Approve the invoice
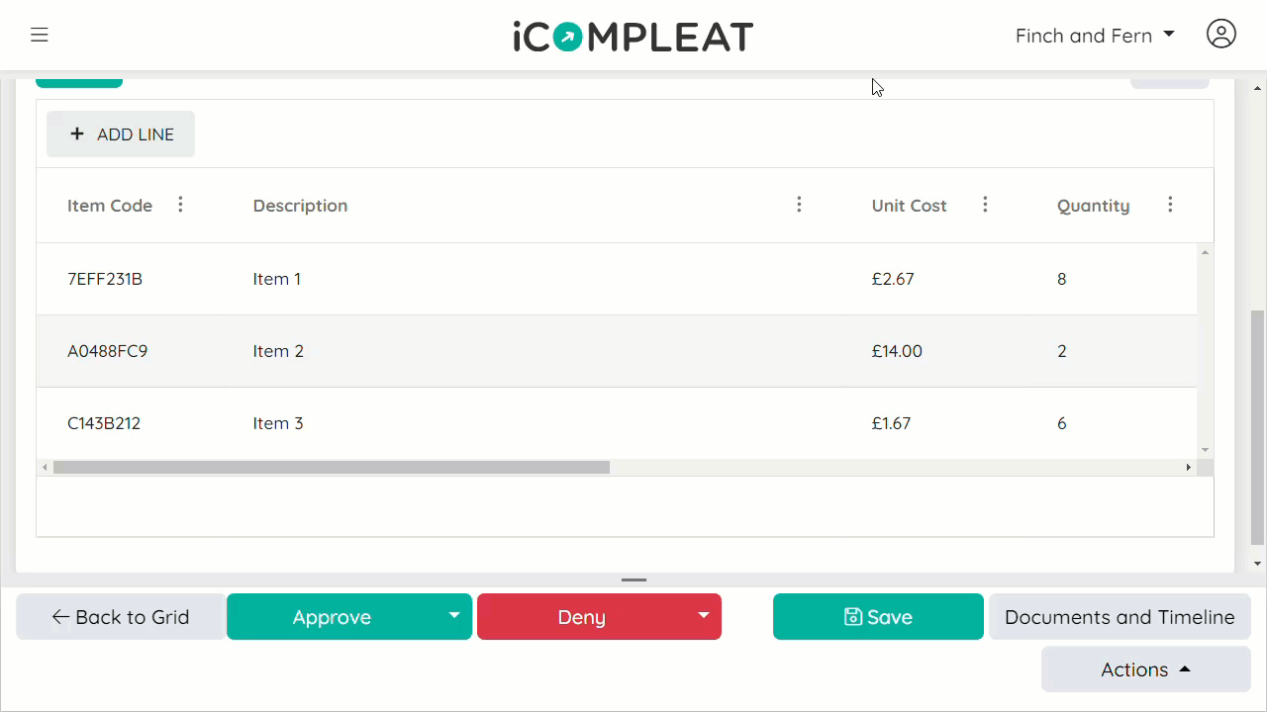 click(332, 617)
